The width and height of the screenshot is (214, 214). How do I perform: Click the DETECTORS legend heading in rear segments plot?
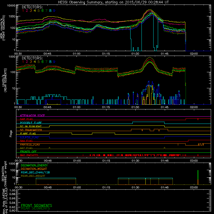[x=32, y=58]
